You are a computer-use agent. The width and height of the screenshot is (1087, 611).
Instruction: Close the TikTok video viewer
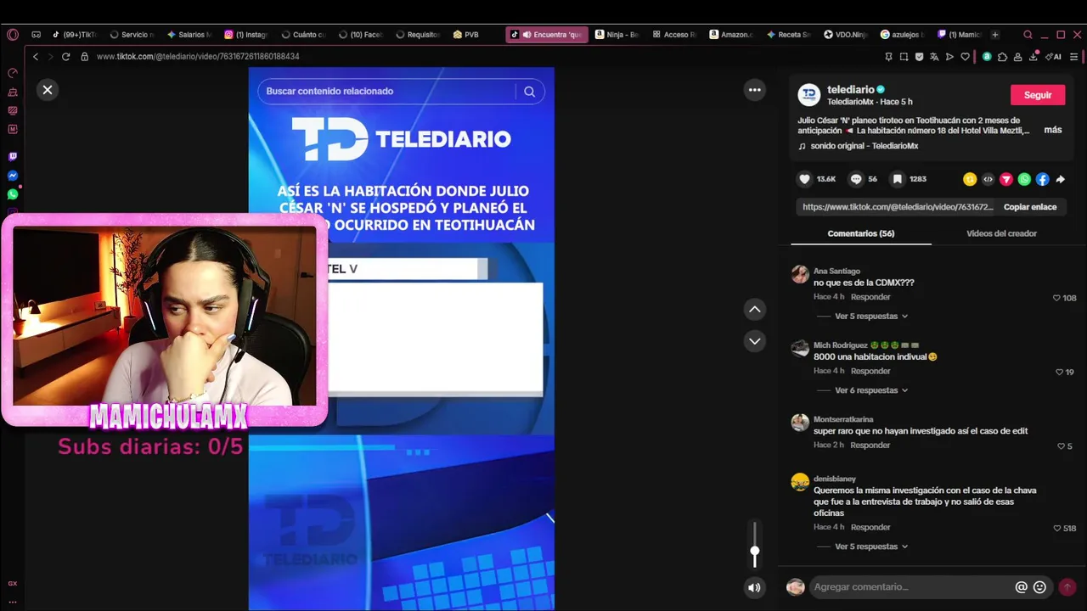[x=48, y=89]
